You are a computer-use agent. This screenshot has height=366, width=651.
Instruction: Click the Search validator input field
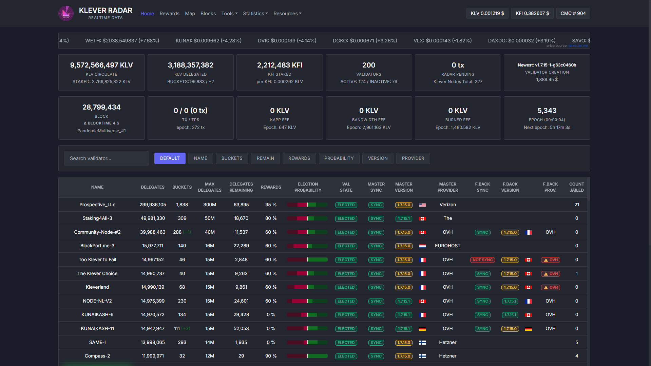coord(106,158)
